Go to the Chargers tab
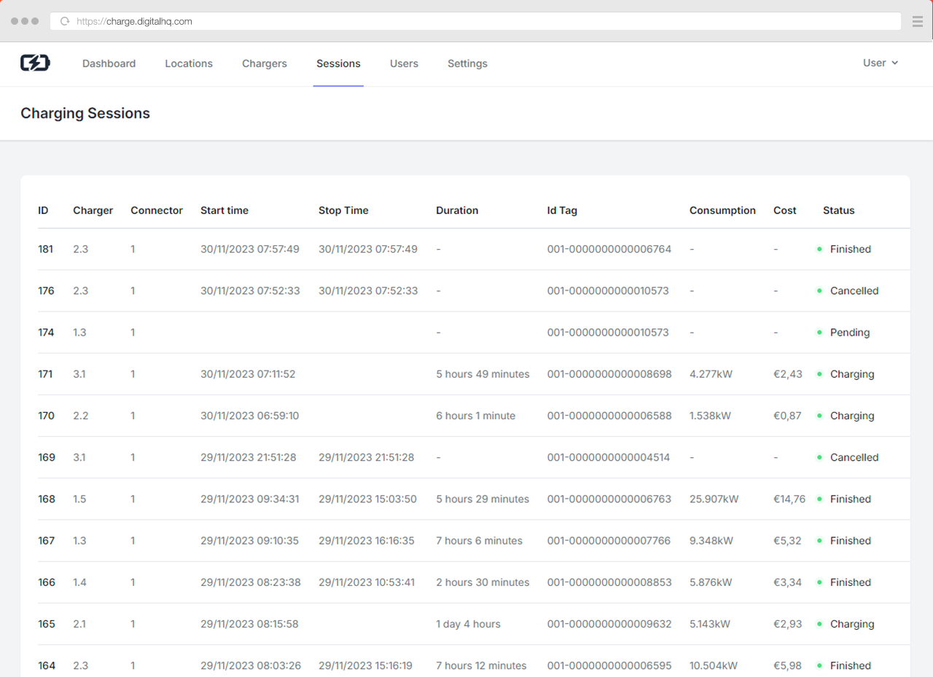 click(x=265, y=64)
